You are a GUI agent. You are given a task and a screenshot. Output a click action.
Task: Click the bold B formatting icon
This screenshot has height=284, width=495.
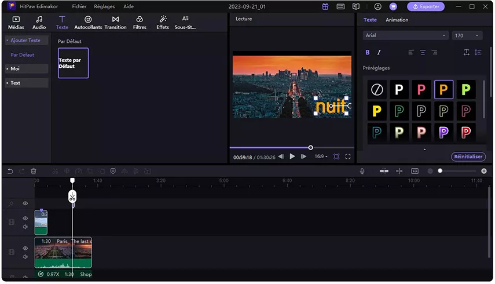[x=368, y=52]
